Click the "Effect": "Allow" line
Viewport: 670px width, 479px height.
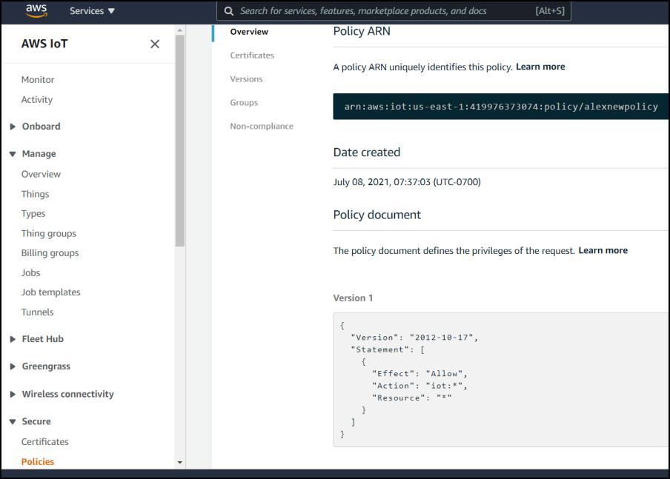[420, 374]
